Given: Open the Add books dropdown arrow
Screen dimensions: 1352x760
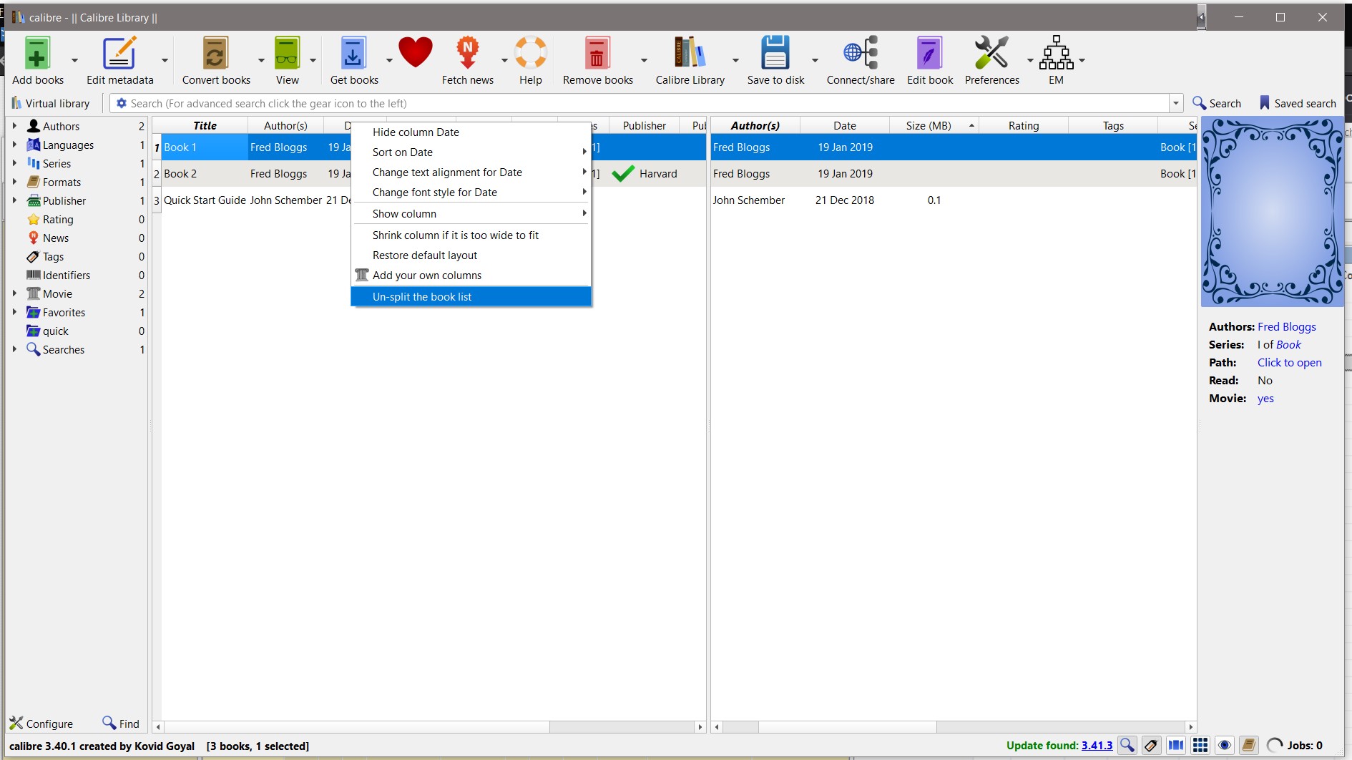Looking at the screenshot, I should pyautogui.click(x=74, y=60).
